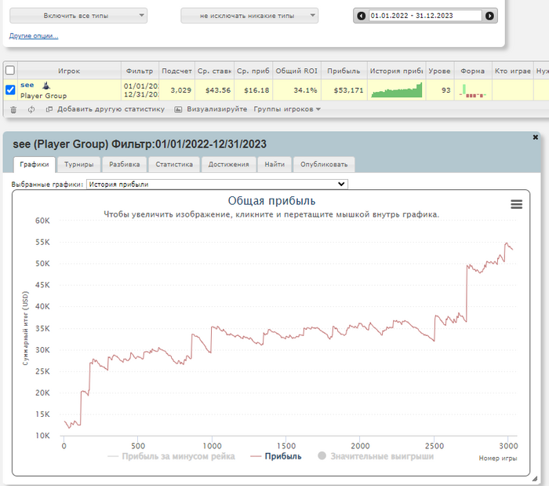Expand the Группы игроков dropdown

tap(287, 109)
